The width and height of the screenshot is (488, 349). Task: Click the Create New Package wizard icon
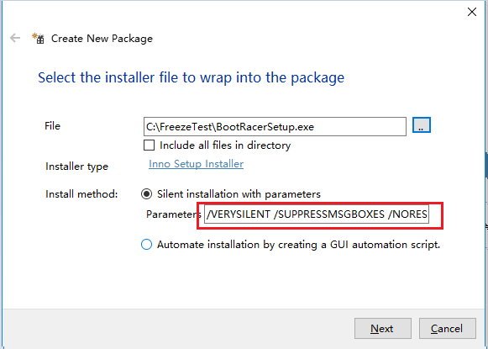click(x=39, y=39)
